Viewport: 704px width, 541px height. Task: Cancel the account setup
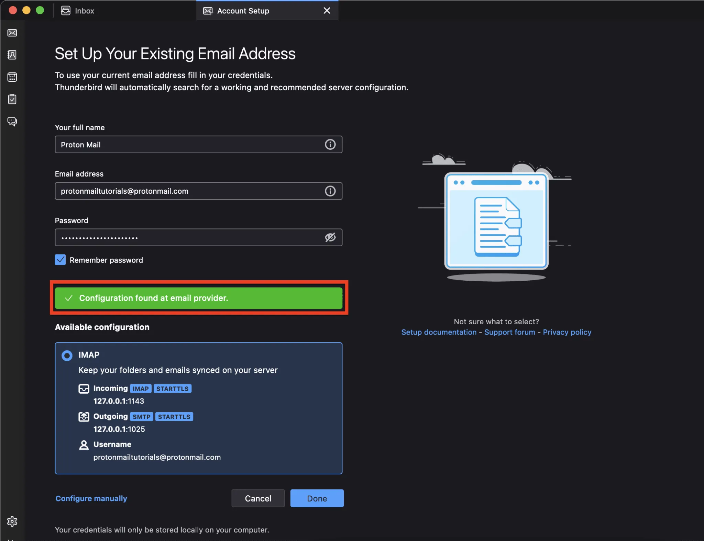point(258,498)
